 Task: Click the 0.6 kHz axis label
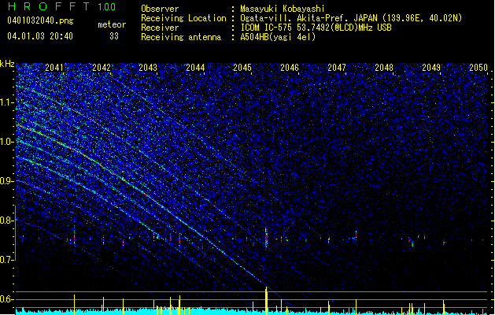pos(6,299)
